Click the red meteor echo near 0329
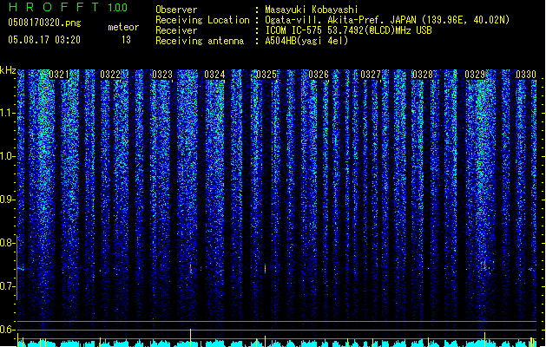Screen dimensions: 546x347 pos(484,265)
